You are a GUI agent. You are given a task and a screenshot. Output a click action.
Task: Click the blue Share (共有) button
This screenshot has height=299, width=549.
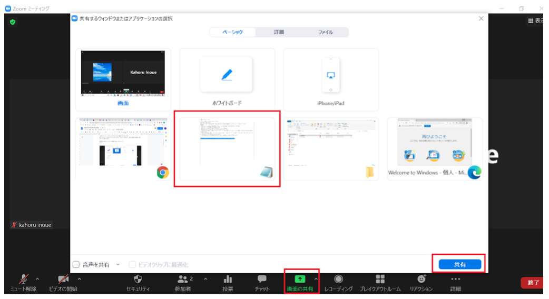pyautogui.click(x=460, y=264)
